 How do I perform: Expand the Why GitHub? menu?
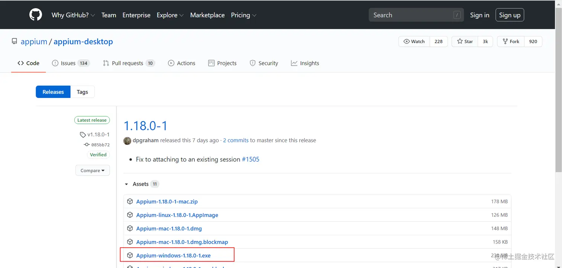73,15
